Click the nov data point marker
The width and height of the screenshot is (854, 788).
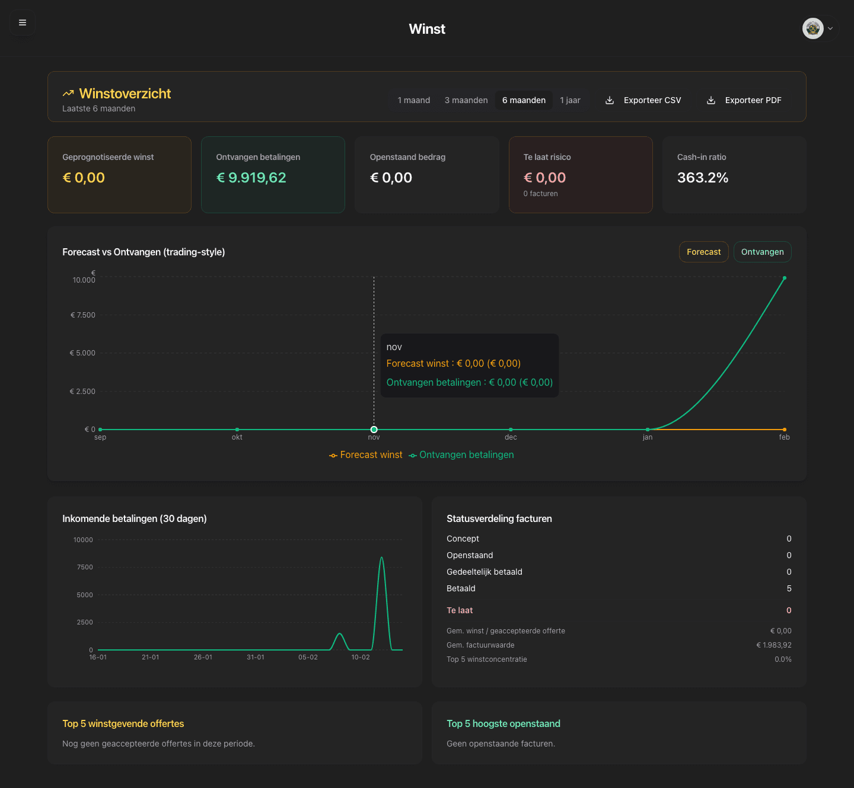(x=374, y=430)
